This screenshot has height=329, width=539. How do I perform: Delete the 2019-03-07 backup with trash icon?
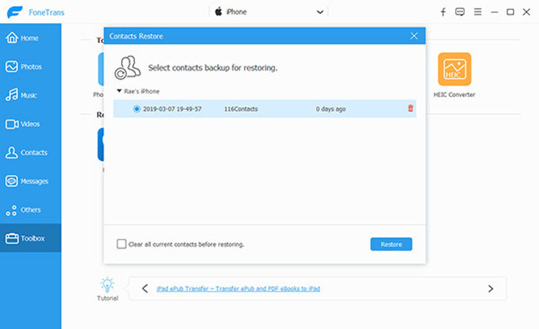[x=410, y=109]
